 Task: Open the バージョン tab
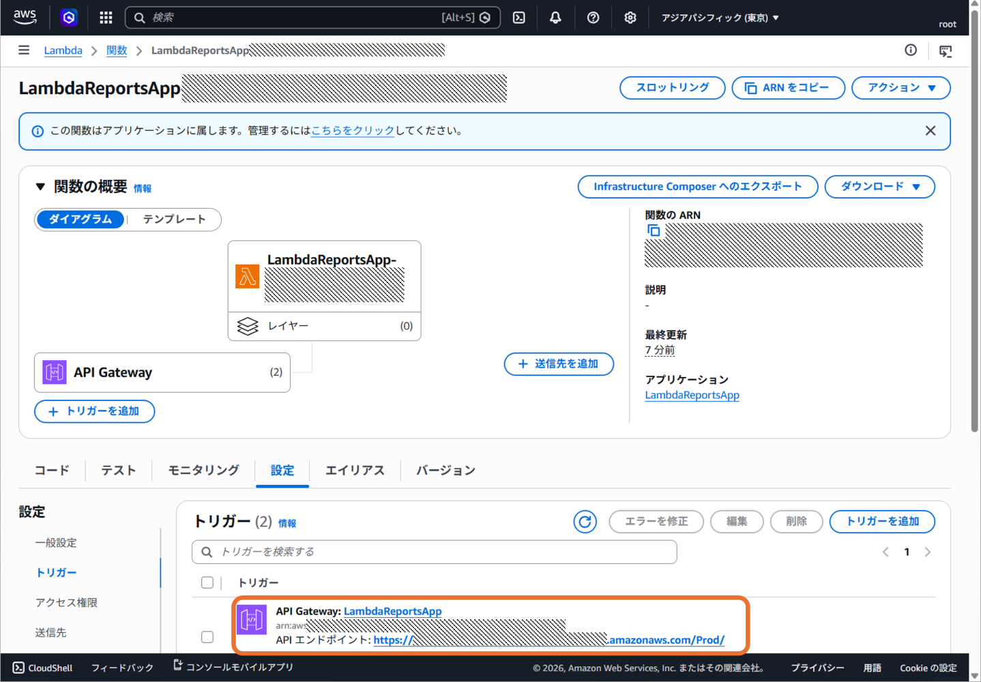coord(446,470)
